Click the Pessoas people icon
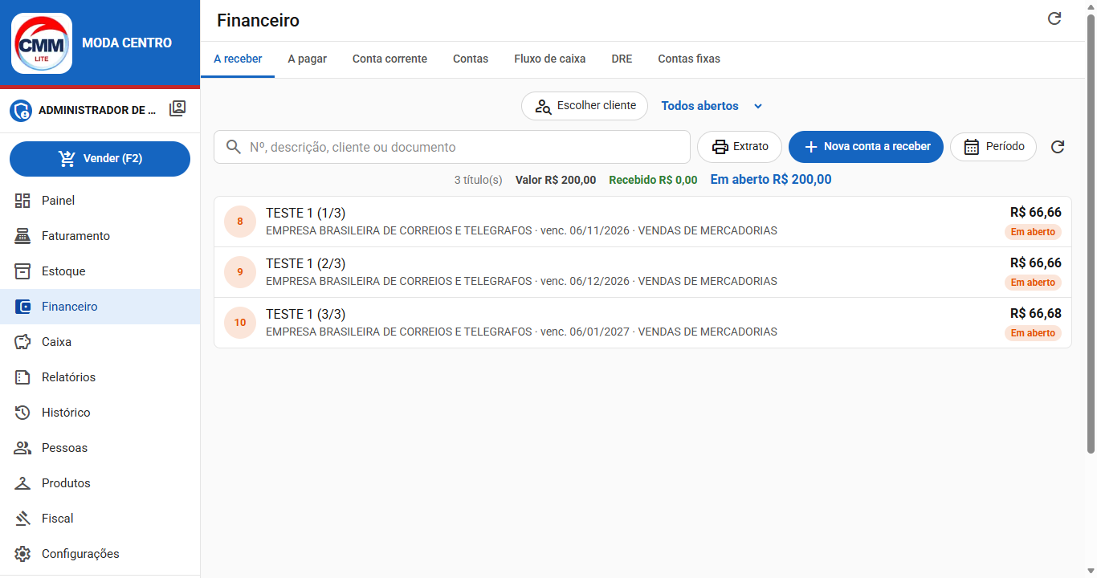1097x578 pixels. (x=22, y=448)
